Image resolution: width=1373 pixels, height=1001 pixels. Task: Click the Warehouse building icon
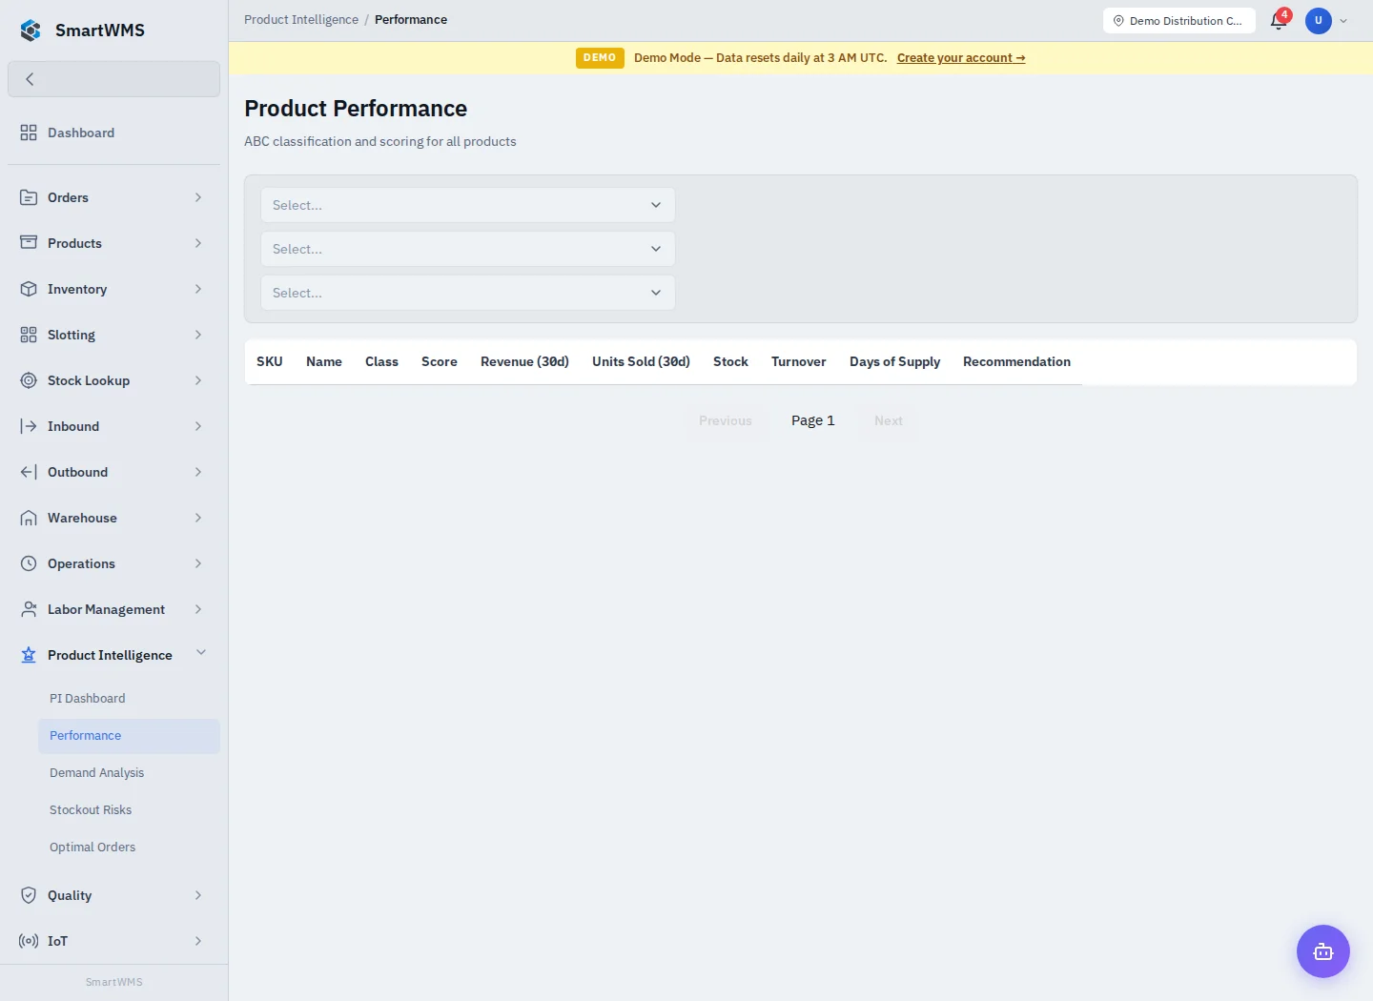(29, 518)
